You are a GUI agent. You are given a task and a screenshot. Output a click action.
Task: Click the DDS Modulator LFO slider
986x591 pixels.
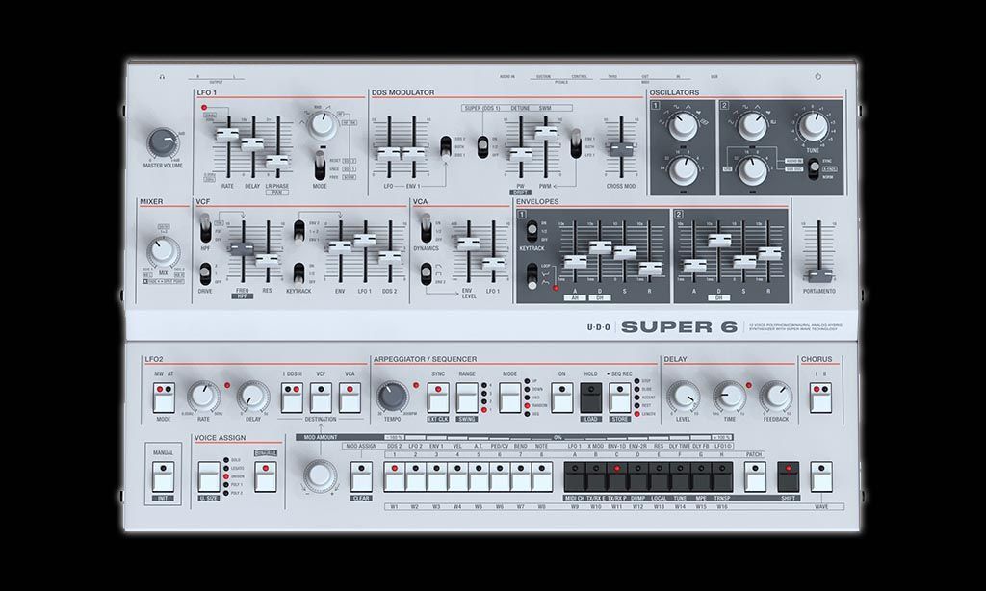tap(389, 153)
